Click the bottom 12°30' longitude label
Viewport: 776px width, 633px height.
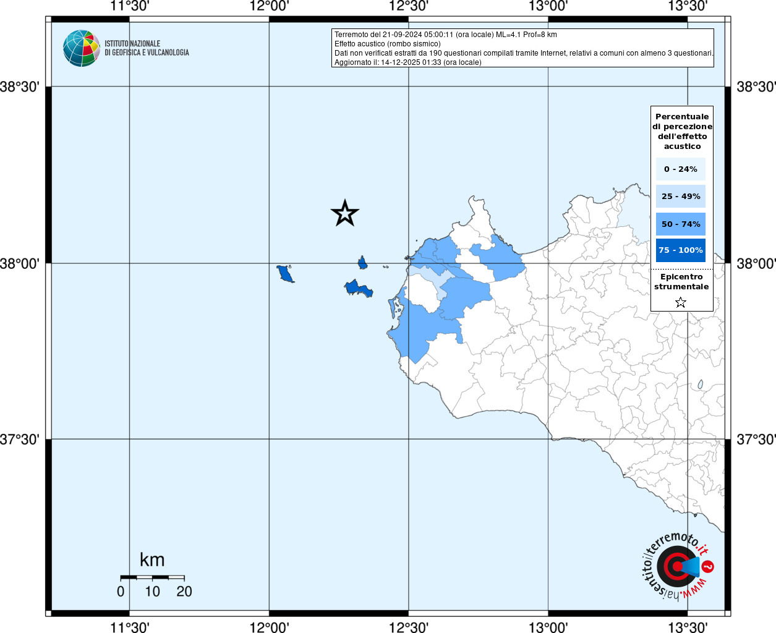(409, 627)
